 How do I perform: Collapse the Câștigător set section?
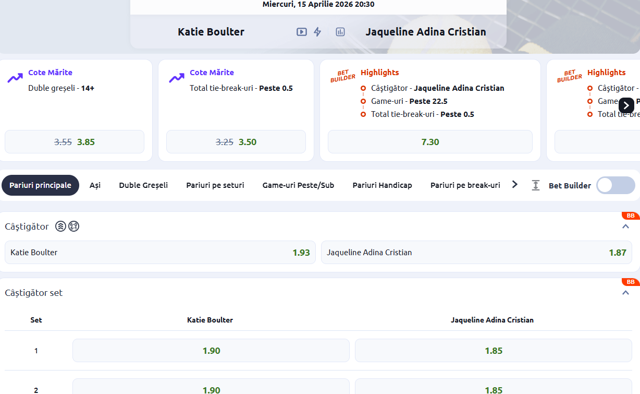pyautogui.click(x=625, y=293)
